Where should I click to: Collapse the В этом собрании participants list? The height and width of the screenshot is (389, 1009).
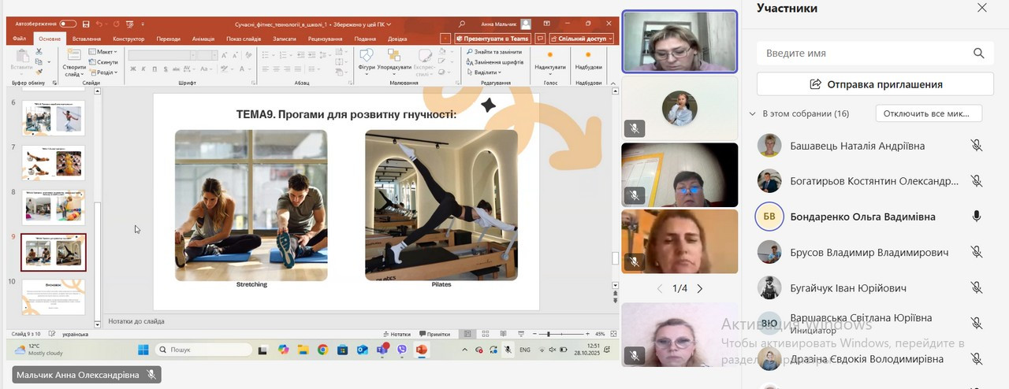coord(753,113)
